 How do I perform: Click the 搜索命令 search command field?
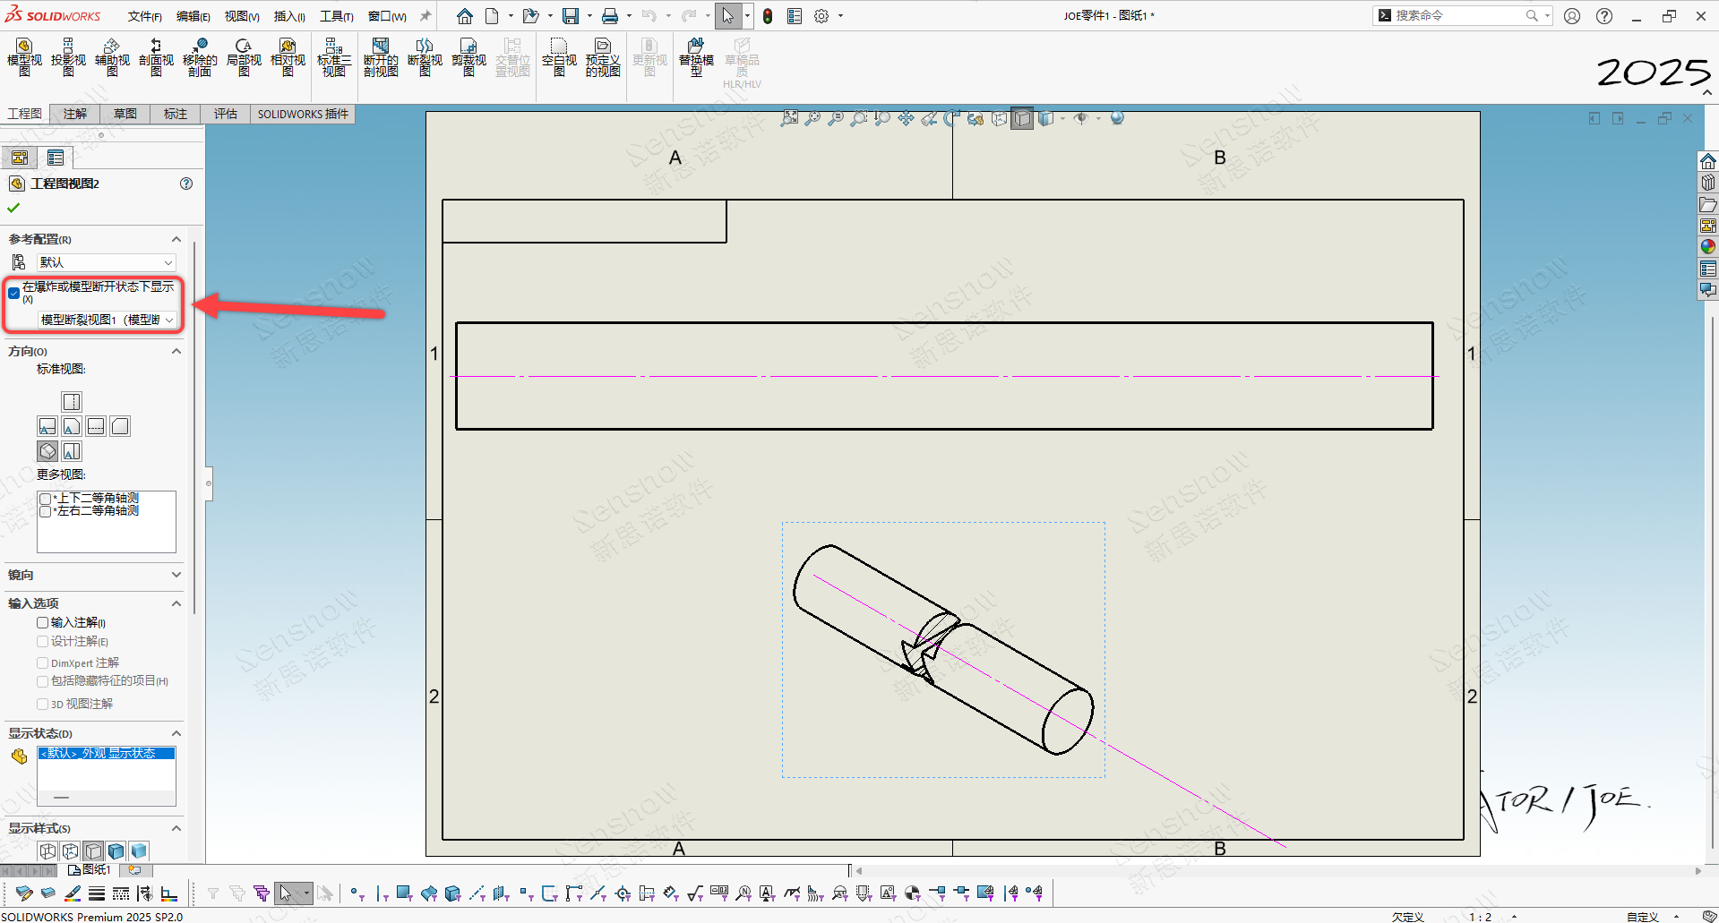click(1458, 15)
